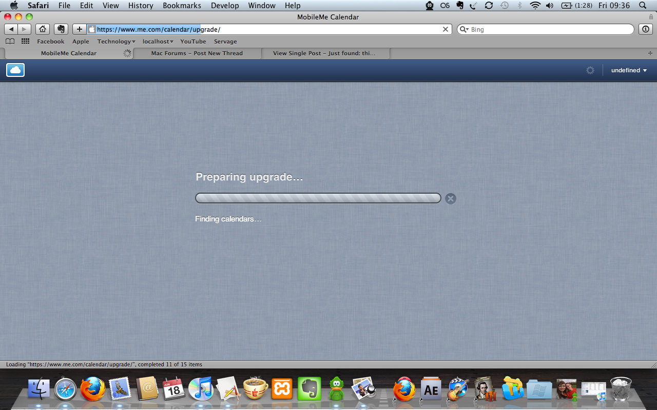The image size is (657, 410).
Task: Click the address bar URL field
Action: (269, 29)
